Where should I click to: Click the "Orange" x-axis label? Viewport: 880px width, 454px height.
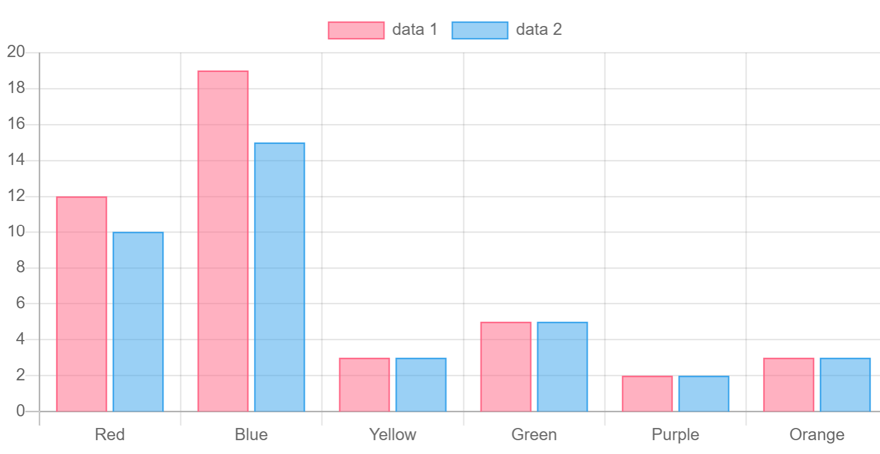pos(816,435)
